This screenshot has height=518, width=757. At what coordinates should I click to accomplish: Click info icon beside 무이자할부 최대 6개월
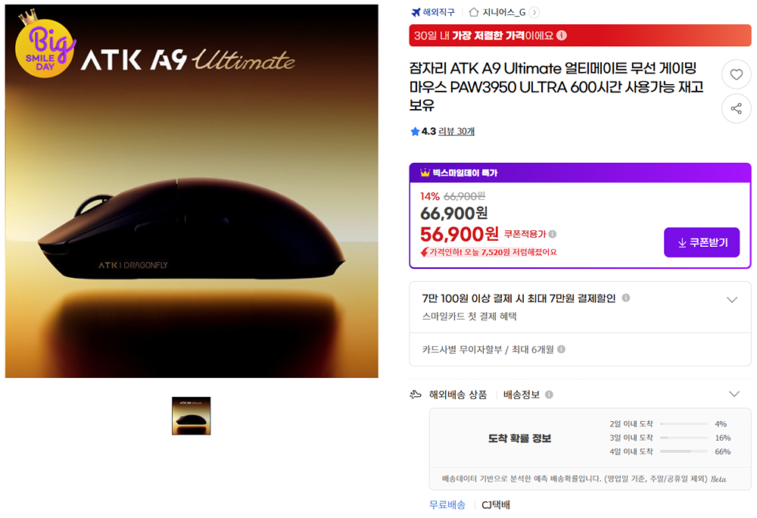point(561,349)
